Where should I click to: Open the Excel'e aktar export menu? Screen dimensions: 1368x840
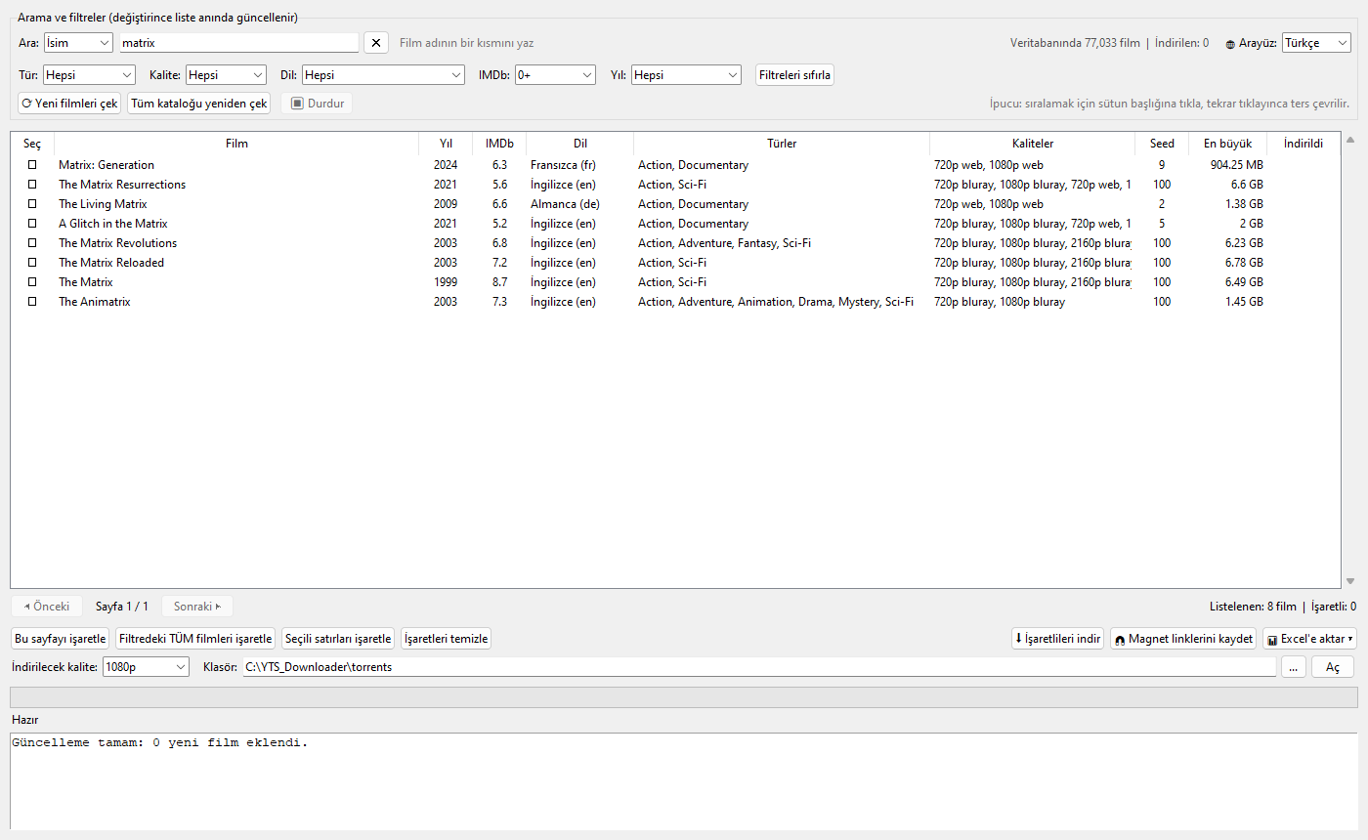tap(1309, 639)
